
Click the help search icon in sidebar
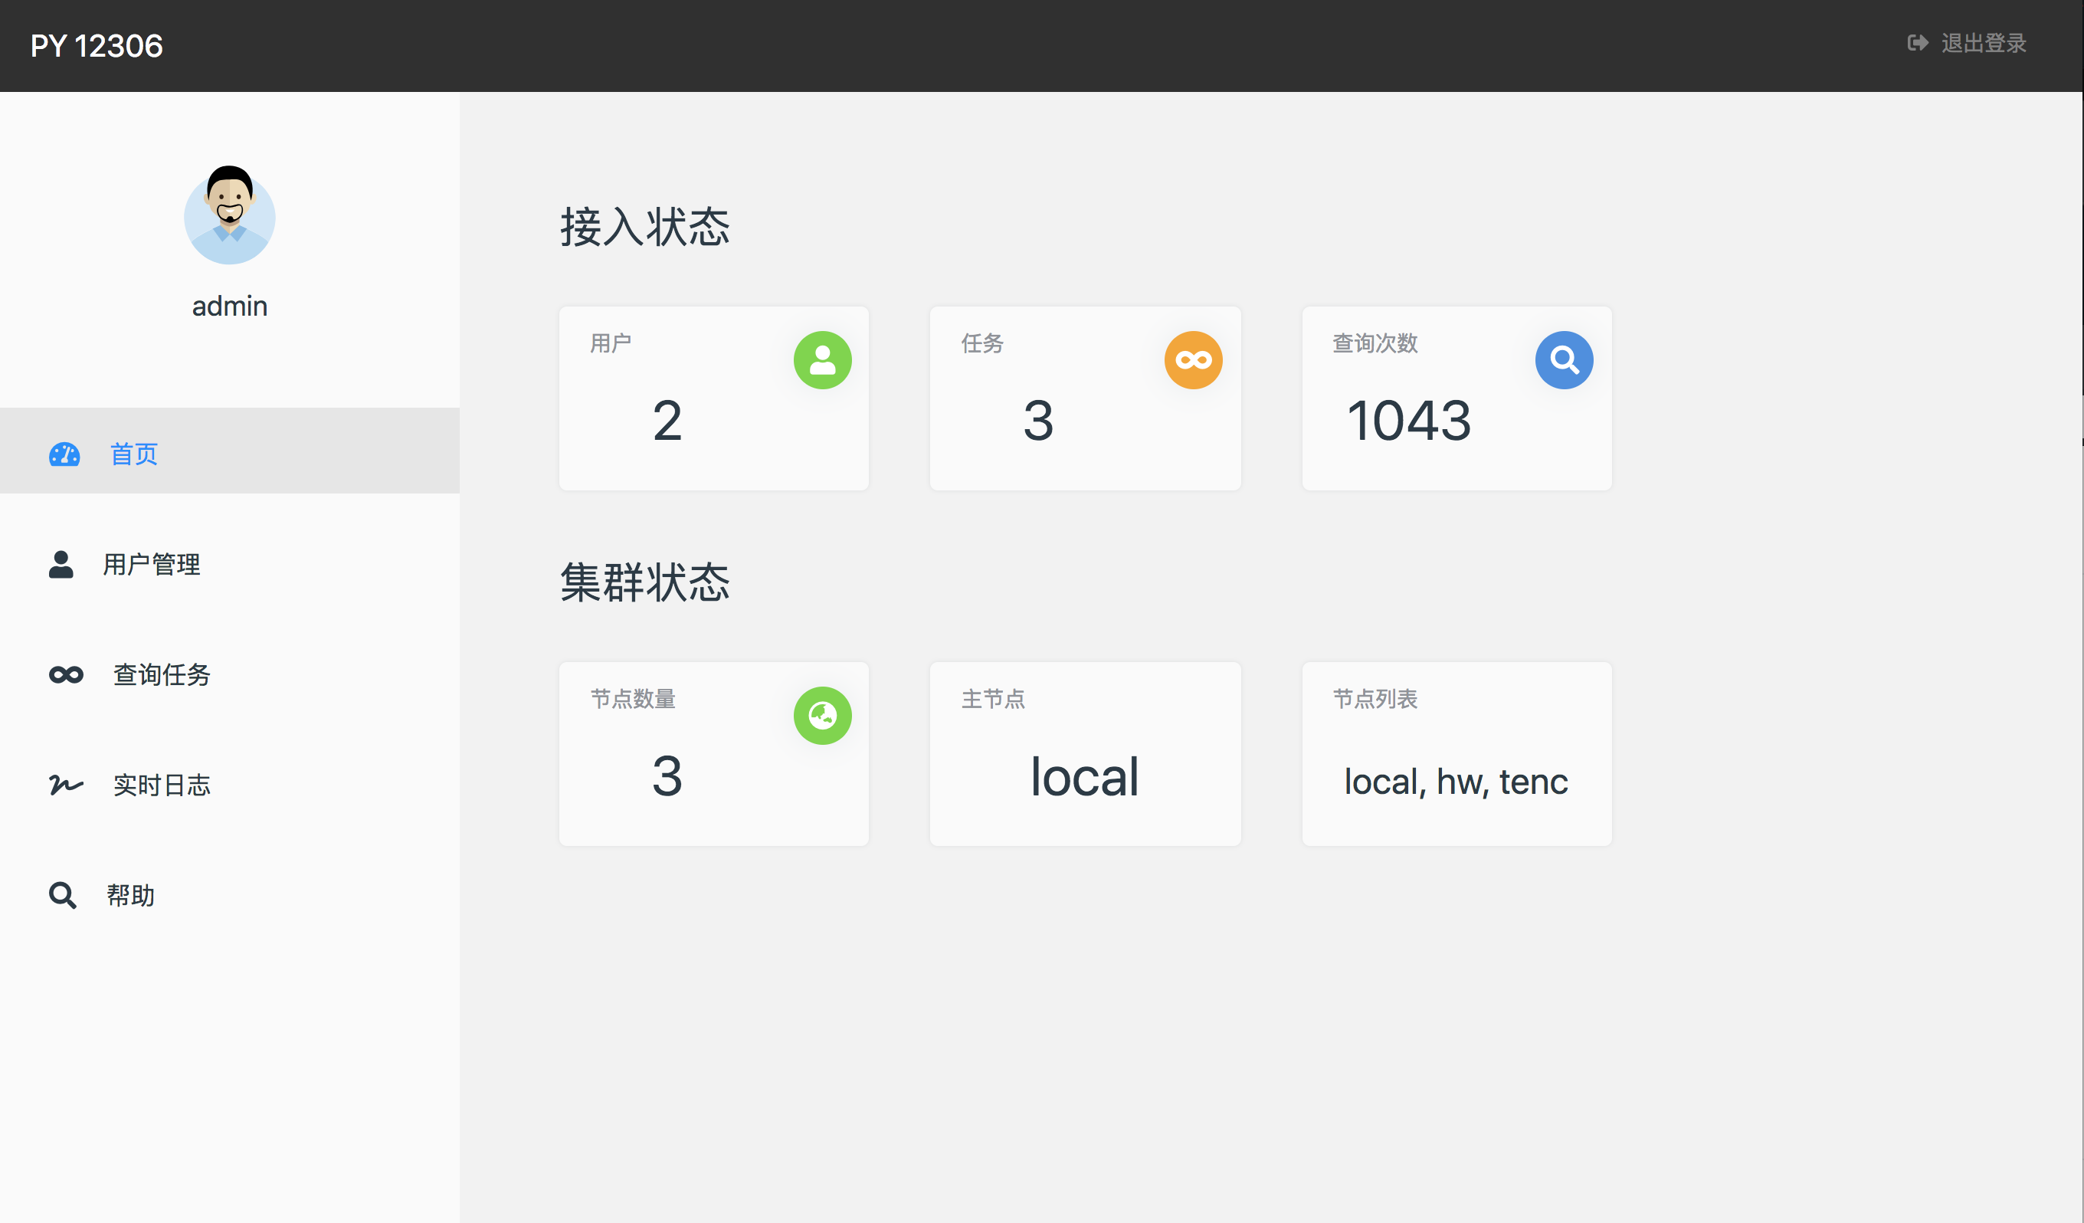point(61,895)
